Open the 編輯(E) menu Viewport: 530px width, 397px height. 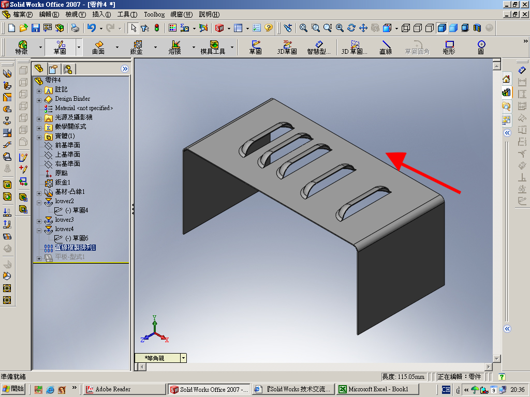pos(49,14)
